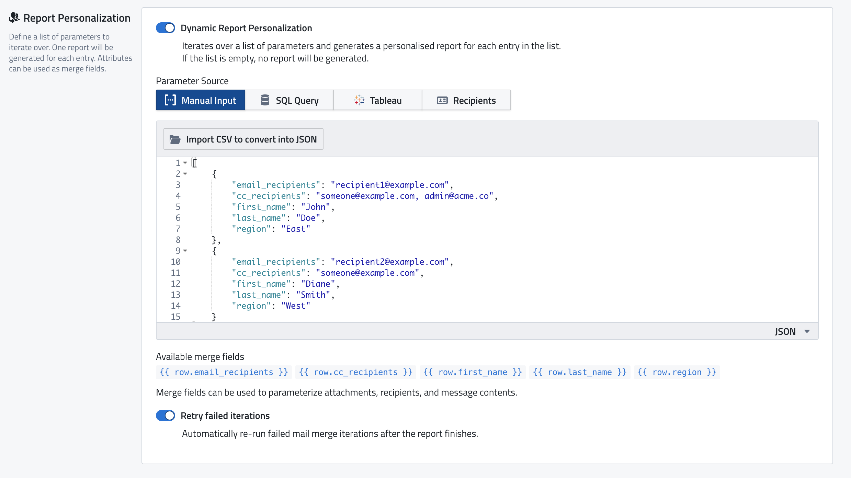Click the Recipients address card icon
851x478 pixels.
tap(442, 100)
